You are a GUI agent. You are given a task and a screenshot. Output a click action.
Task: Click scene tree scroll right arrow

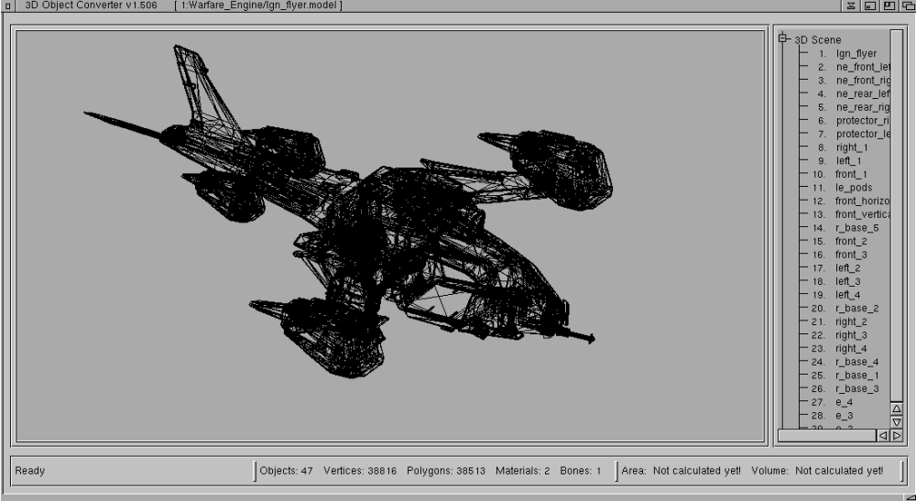(897, 436)
